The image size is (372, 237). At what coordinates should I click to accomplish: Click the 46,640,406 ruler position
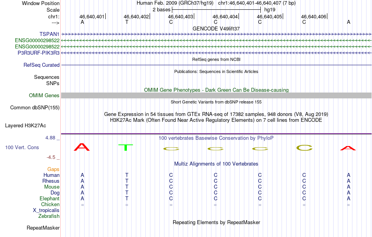click(314, 17)
